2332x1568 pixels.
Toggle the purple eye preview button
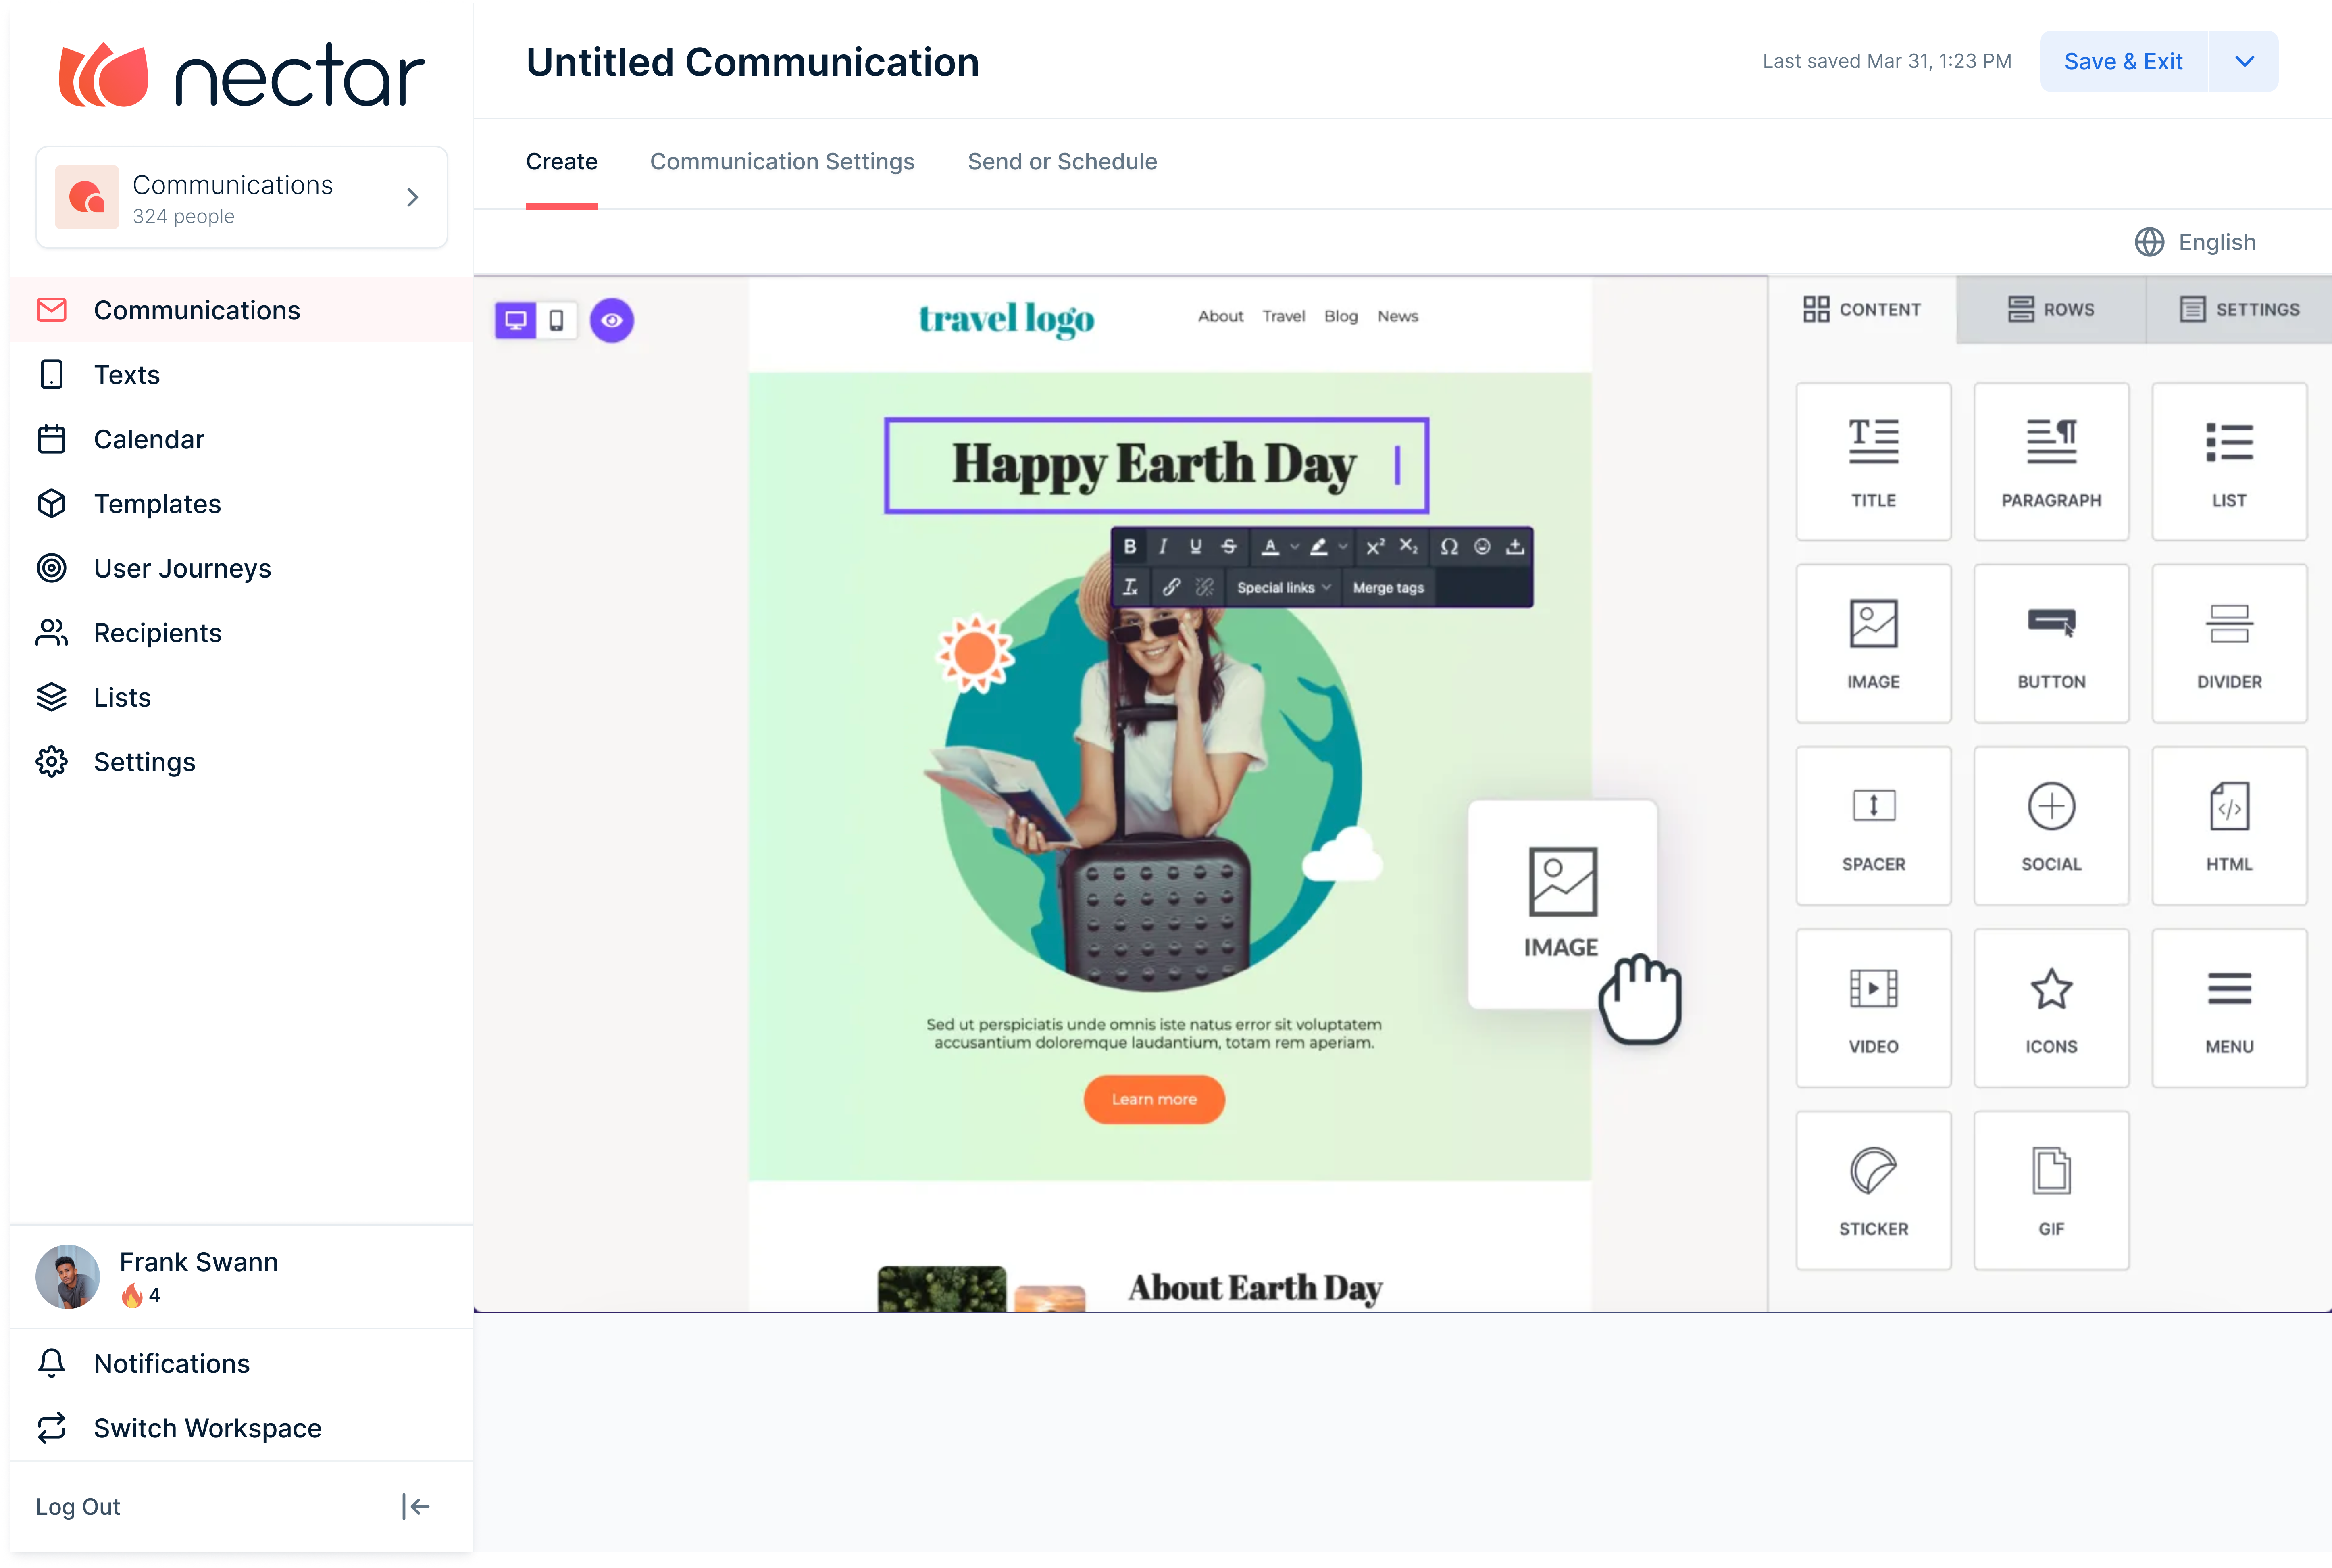612,320
